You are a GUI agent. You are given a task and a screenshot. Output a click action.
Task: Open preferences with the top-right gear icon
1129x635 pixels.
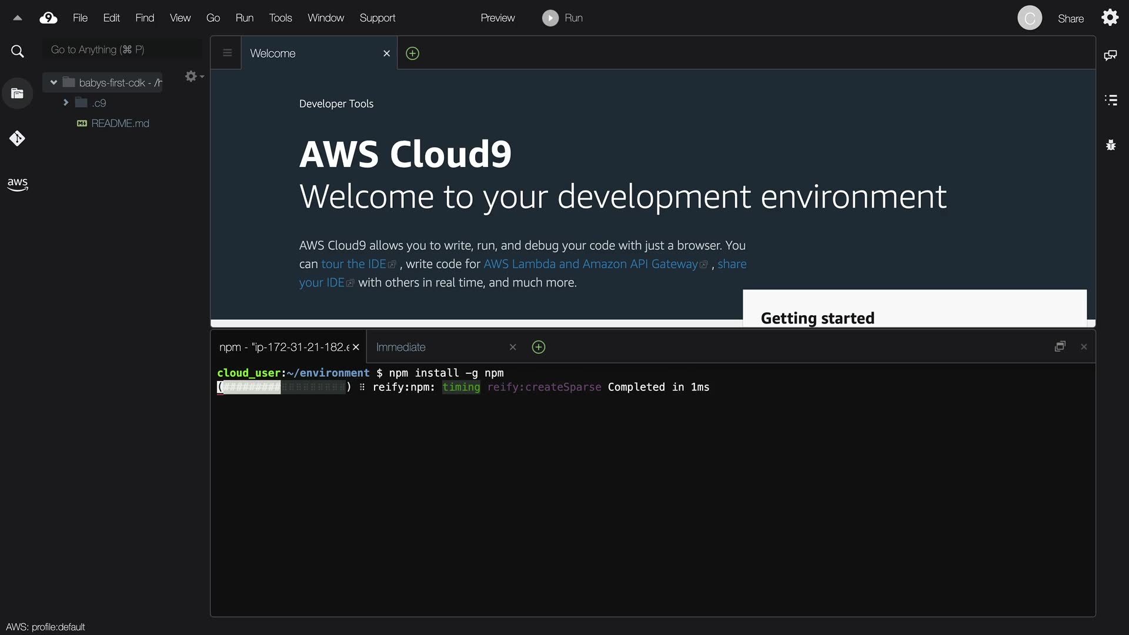tap(1110, 18)
